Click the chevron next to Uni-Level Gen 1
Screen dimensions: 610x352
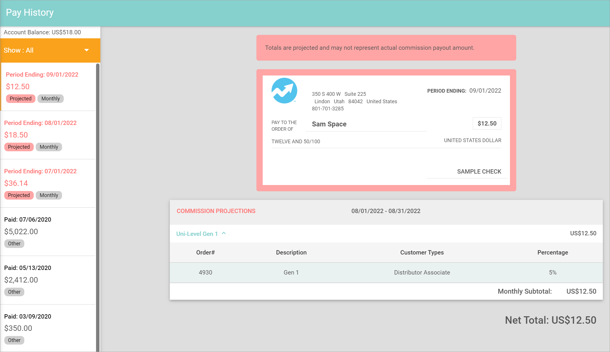click(x=224, y=233)
